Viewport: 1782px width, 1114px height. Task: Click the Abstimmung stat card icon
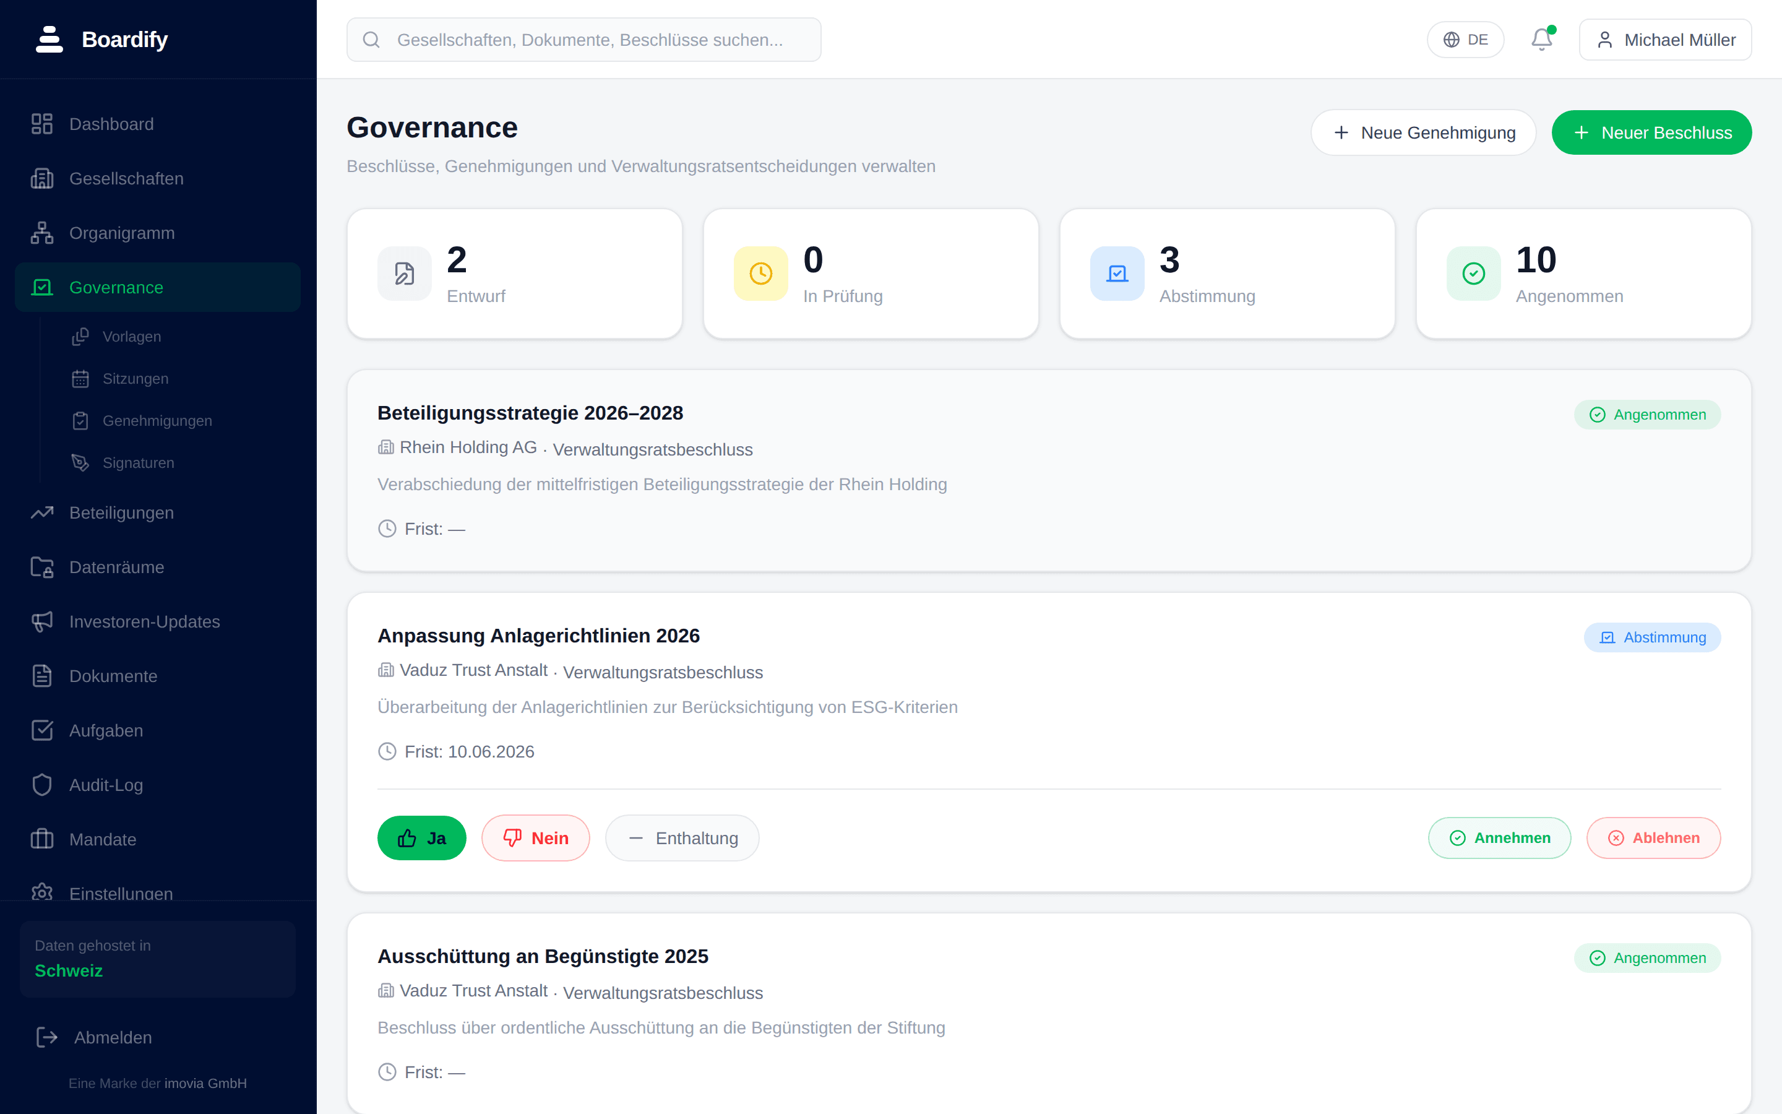(1117, 274)
